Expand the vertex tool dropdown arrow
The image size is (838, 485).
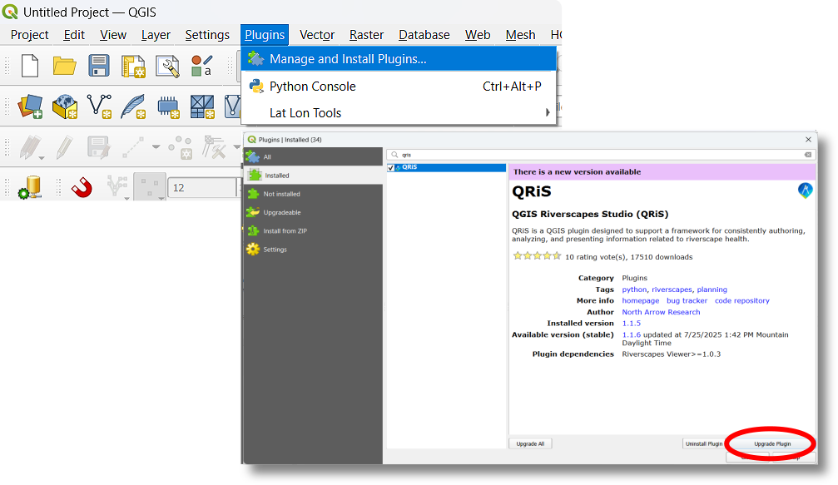click(237, 147)
